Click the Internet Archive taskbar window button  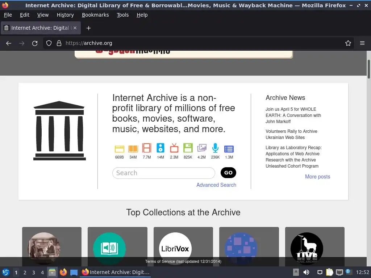tap(116, 272)
